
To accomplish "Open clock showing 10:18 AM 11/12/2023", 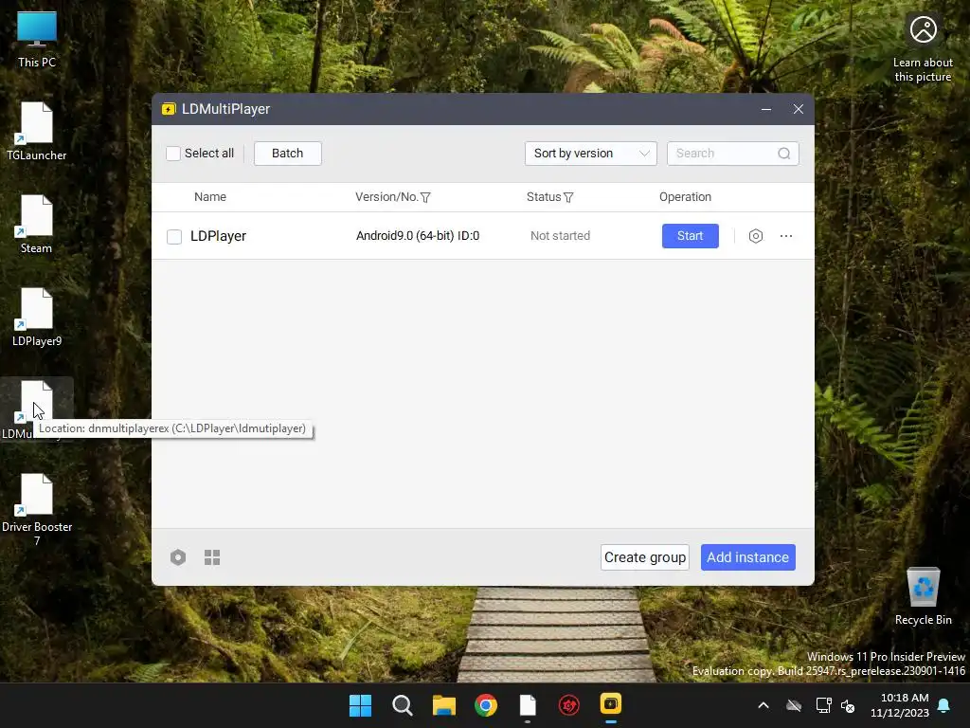I will coord(900,705).
